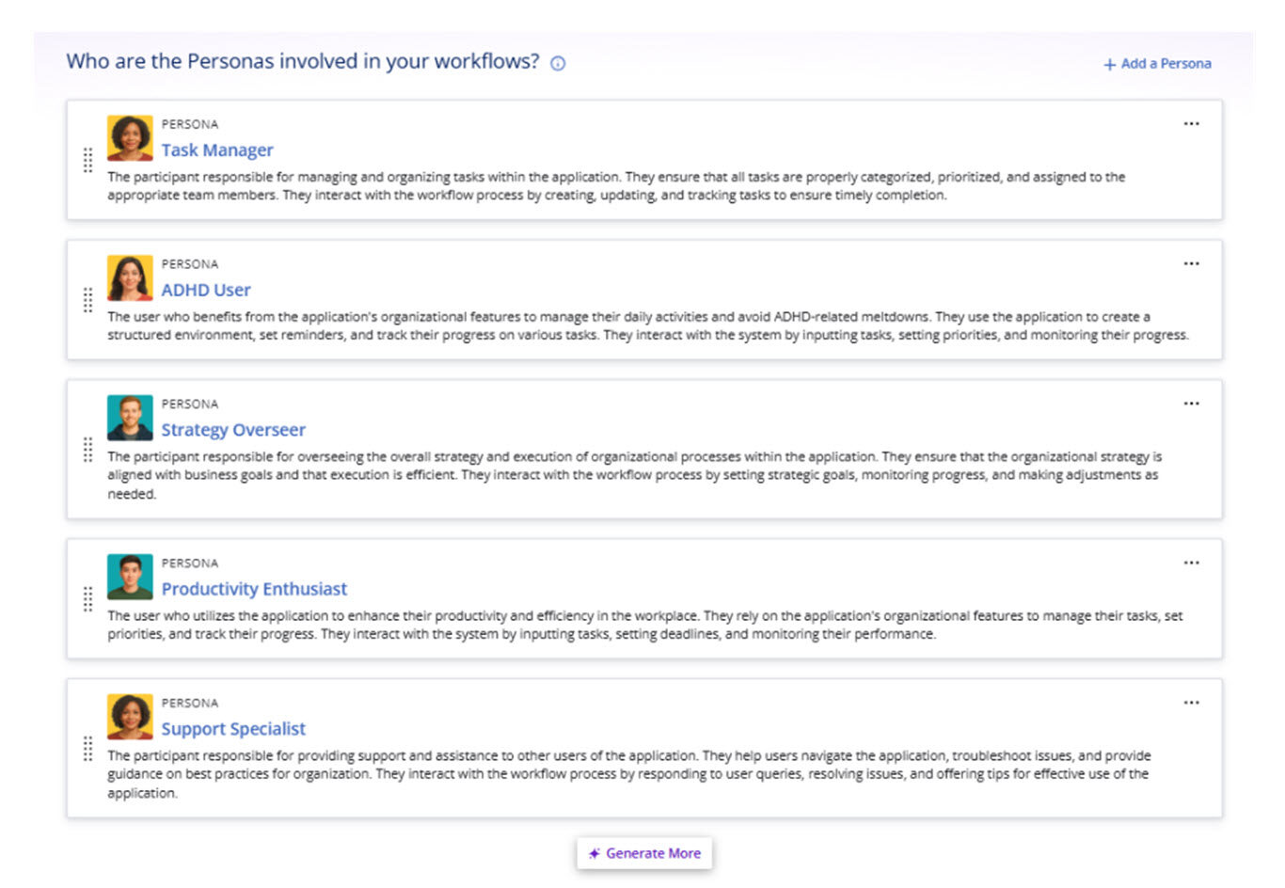
Task: Expand the options menu for Strategy Overseer
Action: click(x=1191, y=404)
